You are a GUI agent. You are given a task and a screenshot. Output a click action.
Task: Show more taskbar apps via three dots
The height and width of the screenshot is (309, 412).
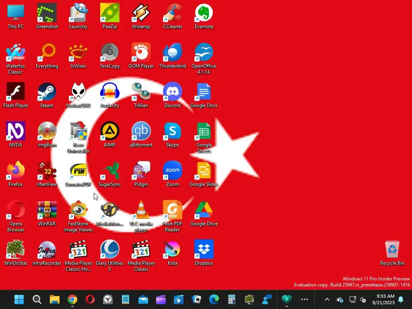[x=305, y=299]
